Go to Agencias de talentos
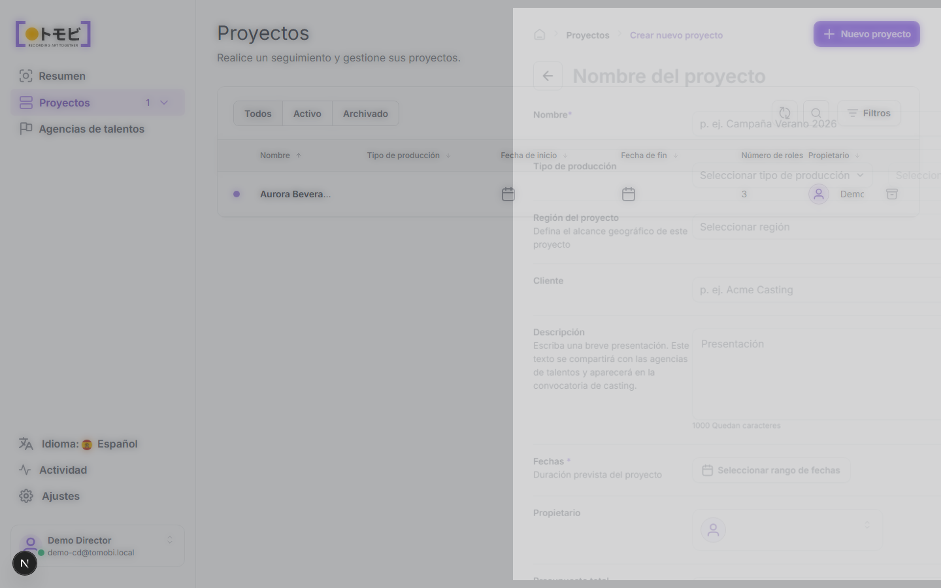Image resolution: width=941 pixels, height=588 pixels. click(x=97, y=129)
